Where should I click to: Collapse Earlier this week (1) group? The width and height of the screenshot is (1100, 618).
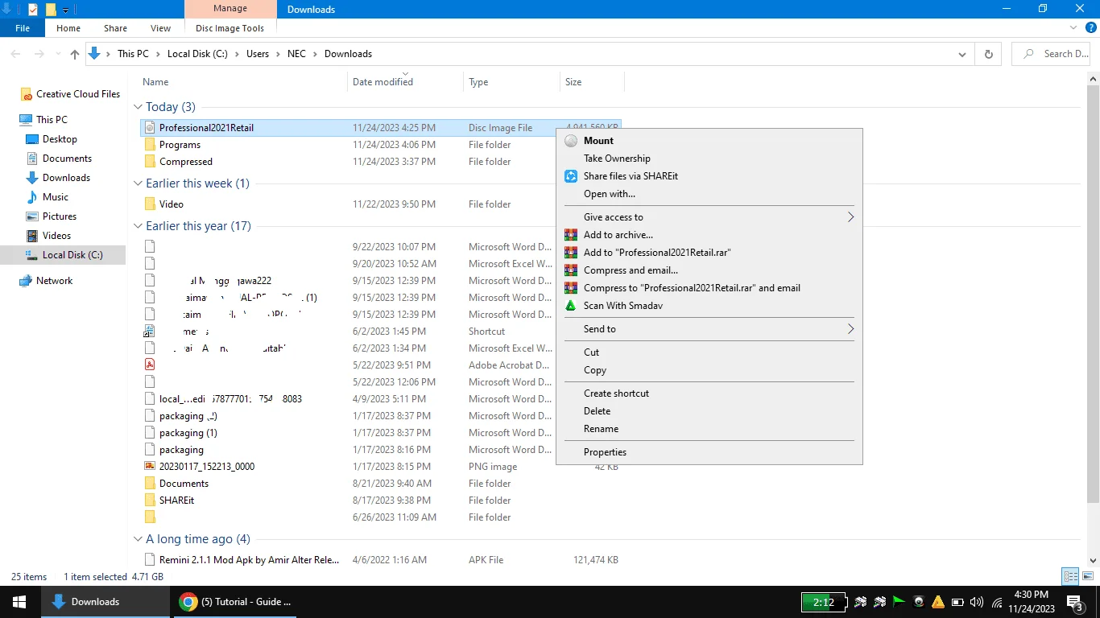139,183
